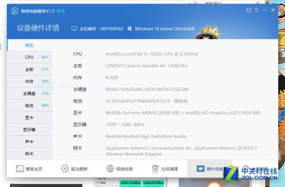Close the Lenovo PC Manager window
Screen dimensions: 285x187
point(273,10)
